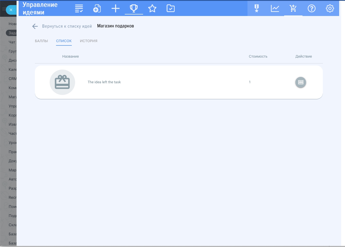Open CRM in the left sidebar
This screenshot has width=345, height=247.
coord(12,79)
